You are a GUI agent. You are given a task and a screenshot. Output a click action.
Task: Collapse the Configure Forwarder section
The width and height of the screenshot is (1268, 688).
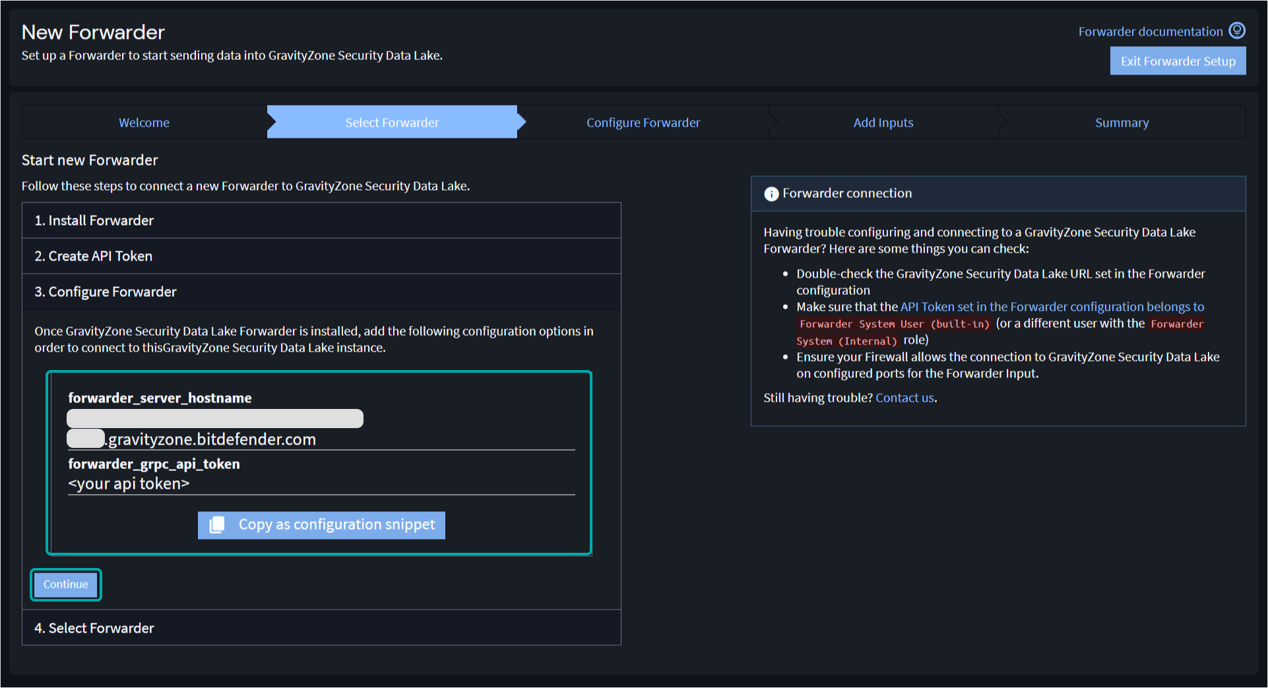point(321,291)
